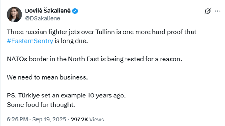Open Dovilė Šakalienė's profile photo
The image size is (225, 126).
click(x=14, y=14)
